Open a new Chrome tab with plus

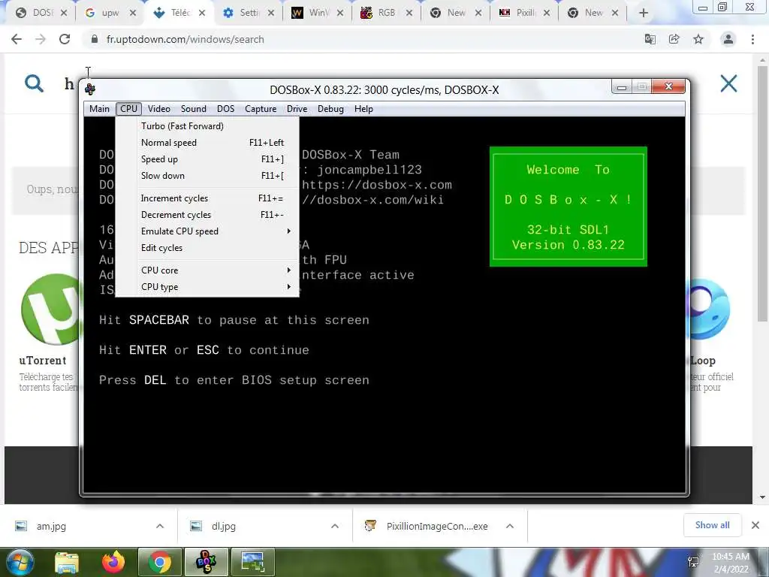(644, 14)
